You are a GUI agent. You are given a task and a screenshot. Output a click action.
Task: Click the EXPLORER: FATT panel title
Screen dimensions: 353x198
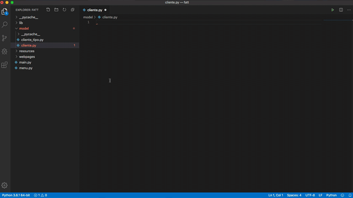click(x=27, y=10)
